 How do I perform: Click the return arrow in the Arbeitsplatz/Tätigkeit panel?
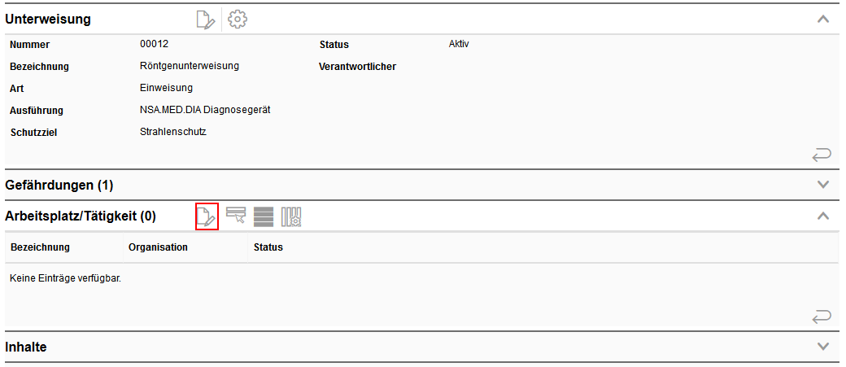822,317
